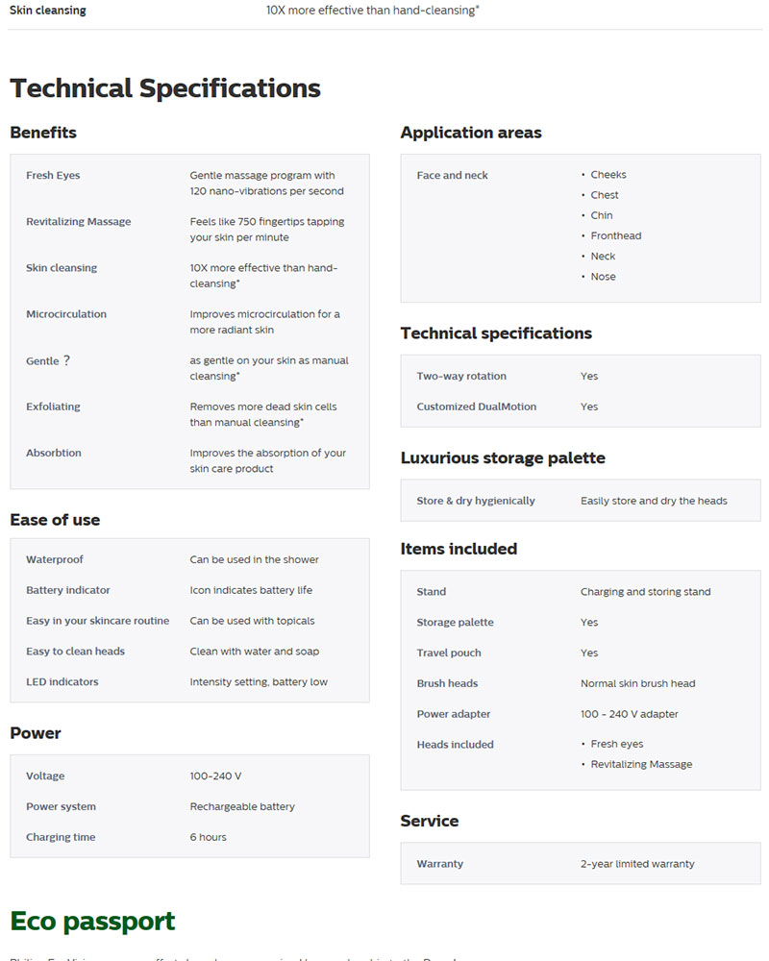Image resolution: width=769 pixels, height=961 pixels.
Task: Click the Warranty label
Action: pos(440,864)
